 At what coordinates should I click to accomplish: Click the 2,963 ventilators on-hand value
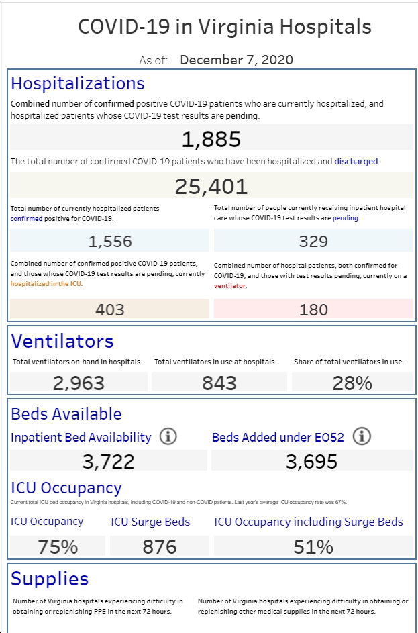tap(79, 382)
